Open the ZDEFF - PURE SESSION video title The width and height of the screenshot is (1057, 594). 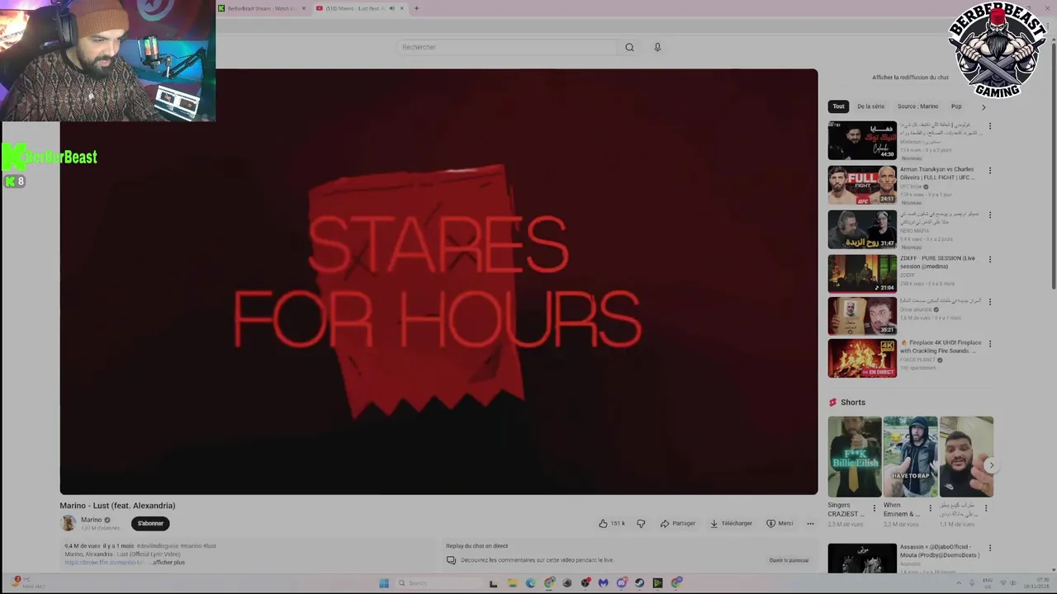[x=938, y=262]
